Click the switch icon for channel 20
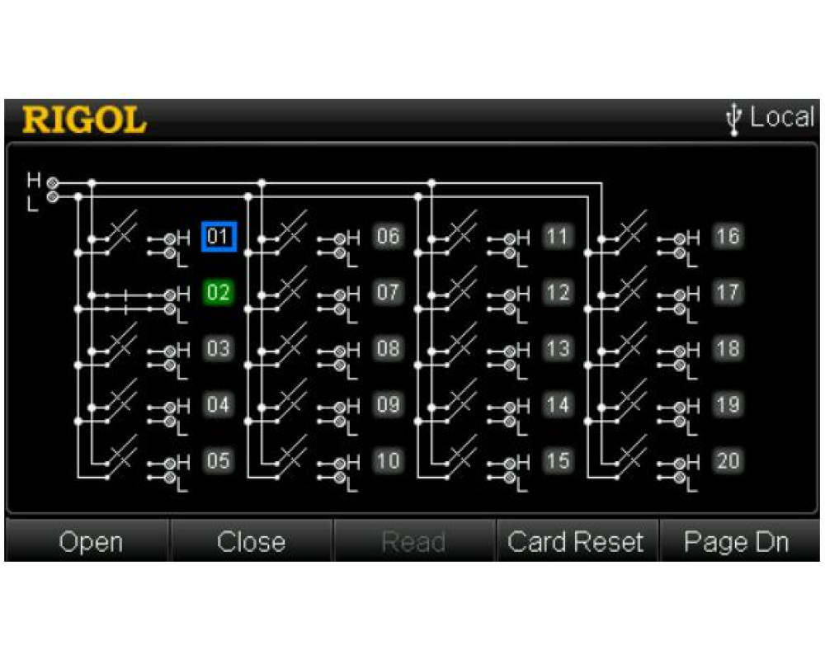The image size is (825, 660). [x=630, y=455]
